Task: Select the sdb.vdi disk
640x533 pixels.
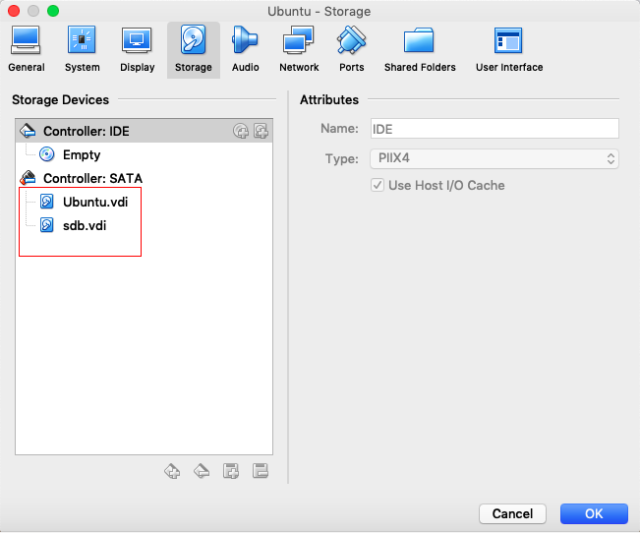Action: click(x=85, y=225)
